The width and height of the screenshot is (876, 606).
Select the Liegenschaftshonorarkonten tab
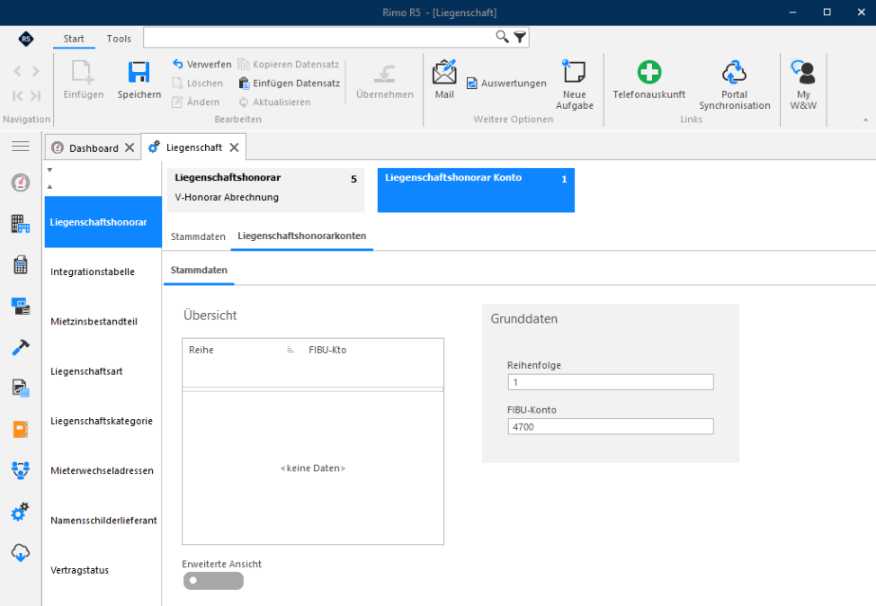(x=301, y=236)
